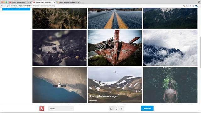Click the blue cloud extension icon
Image resolution: width=201 pixels, height=113 pixels.
click(x=196, y=6)
